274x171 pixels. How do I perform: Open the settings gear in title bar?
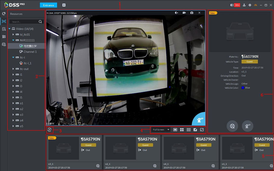[250, 5]
